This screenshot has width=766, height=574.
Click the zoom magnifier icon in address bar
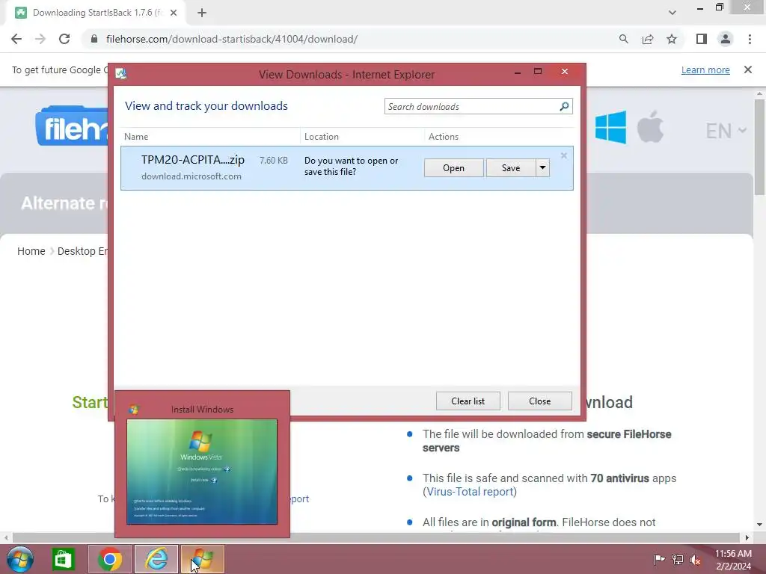click(x=623, y=39)
